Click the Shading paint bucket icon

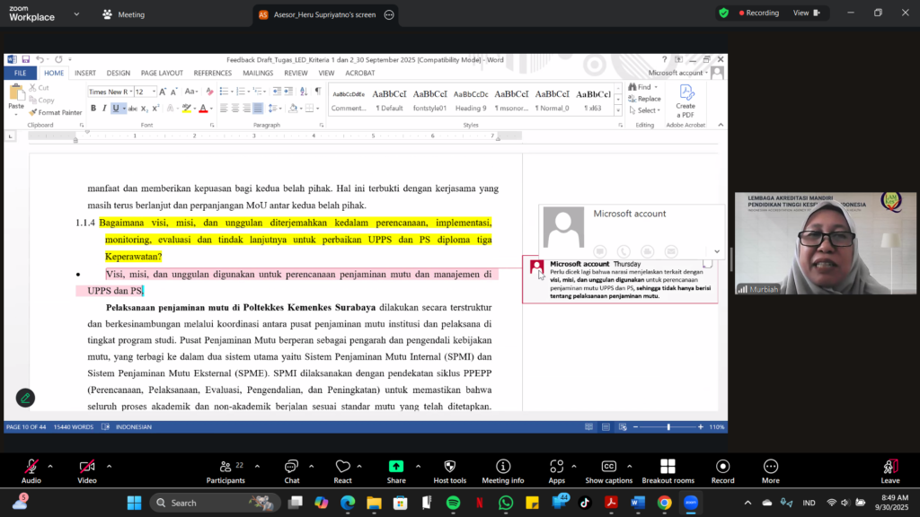click(x=293, y=109)
